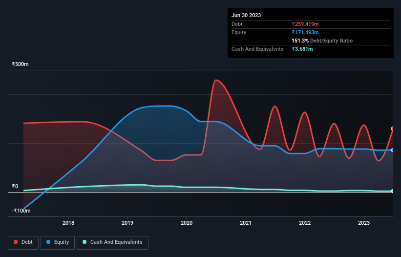
Task: Click the Jun 30 2023 tooltip date
Action: click(246, 15)
